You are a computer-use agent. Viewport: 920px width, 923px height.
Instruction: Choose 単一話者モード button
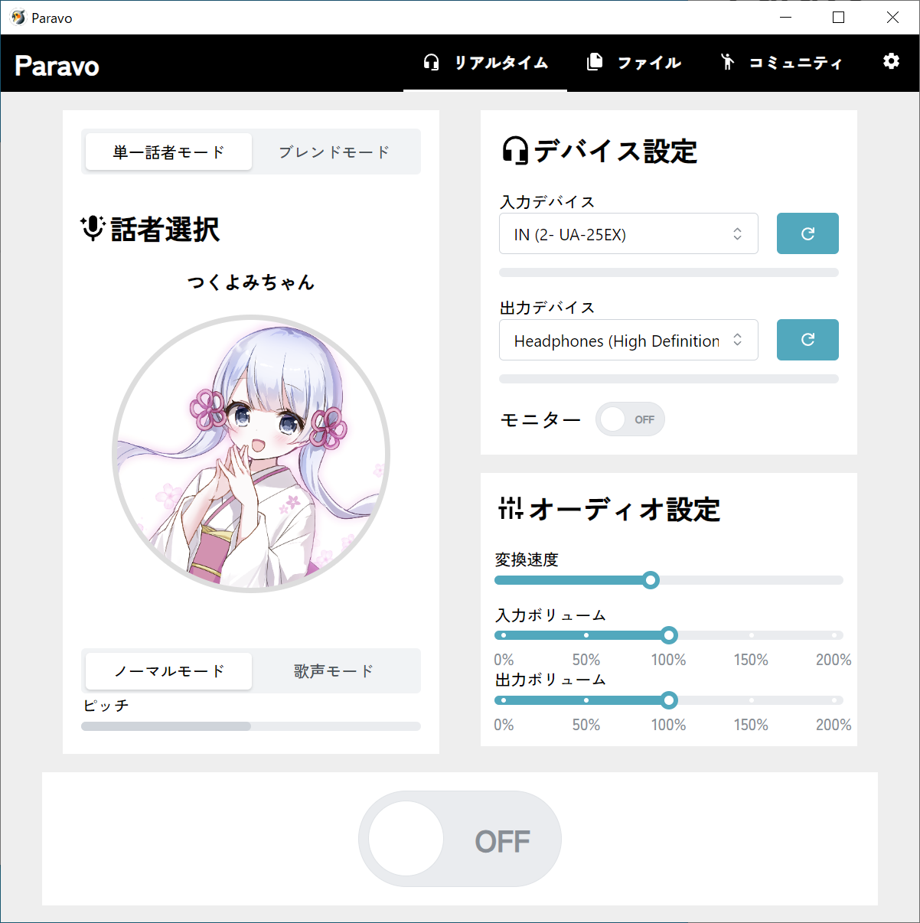tap(168, 152)
